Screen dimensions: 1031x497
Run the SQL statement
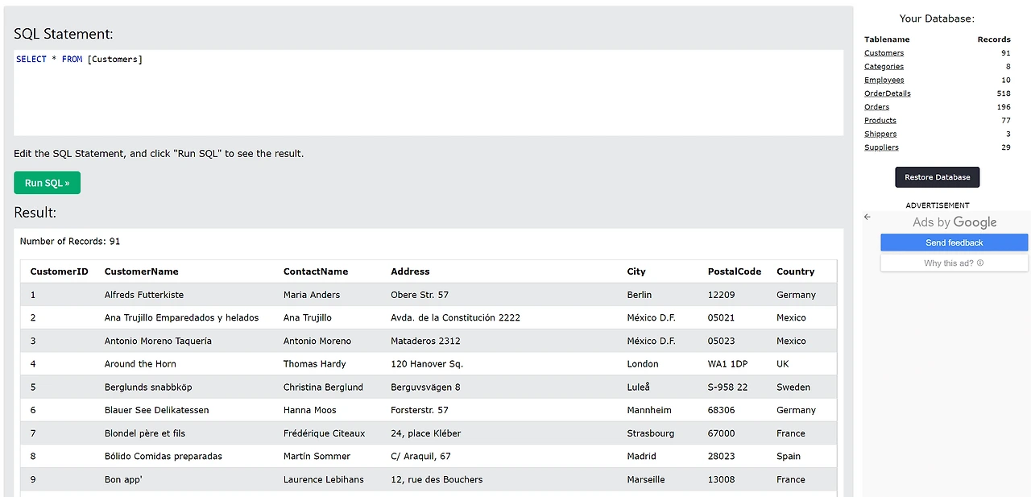click(x=47, y=183)
